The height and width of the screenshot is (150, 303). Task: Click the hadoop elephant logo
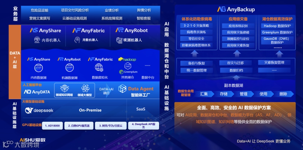click(127, 59)
